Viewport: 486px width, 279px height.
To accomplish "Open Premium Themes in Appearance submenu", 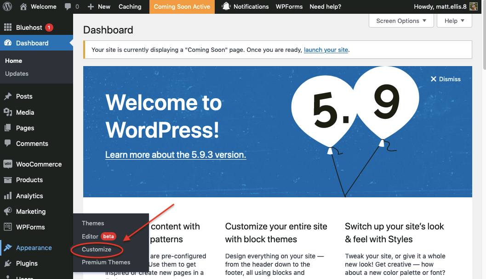I will [x=106, y=262].
